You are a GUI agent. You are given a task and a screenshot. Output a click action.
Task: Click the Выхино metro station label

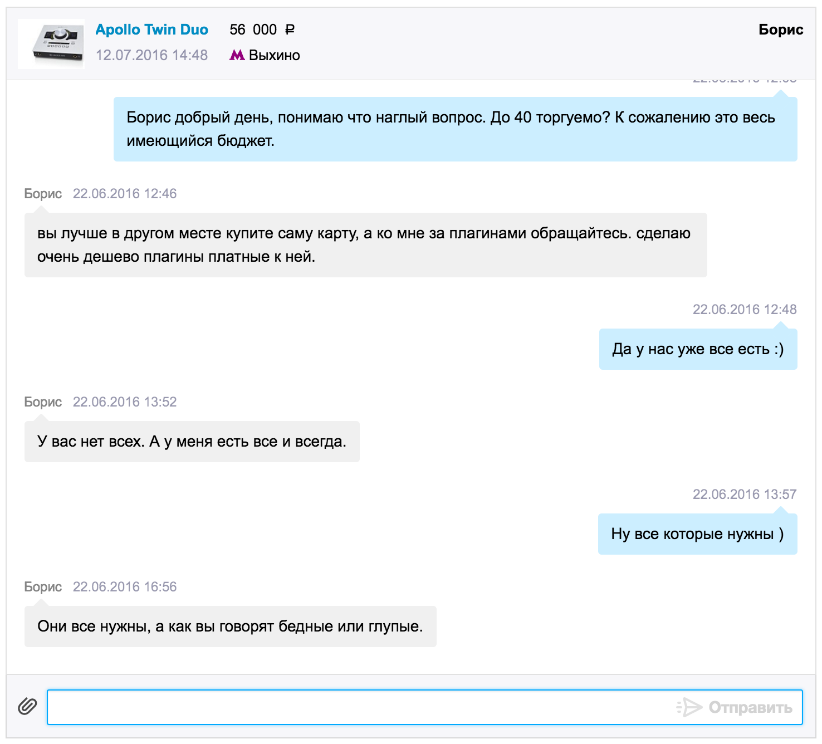(275, 55)
